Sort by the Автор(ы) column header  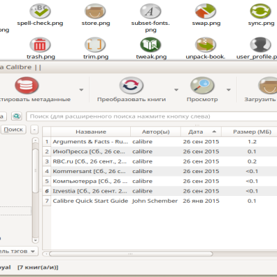point(156,132)
